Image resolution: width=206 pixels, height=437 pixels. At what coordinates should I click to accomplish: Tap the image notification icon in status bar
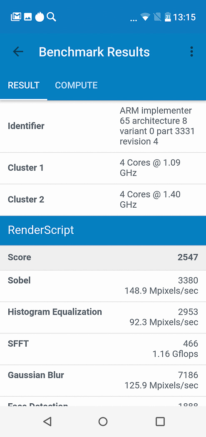[27, 17]
